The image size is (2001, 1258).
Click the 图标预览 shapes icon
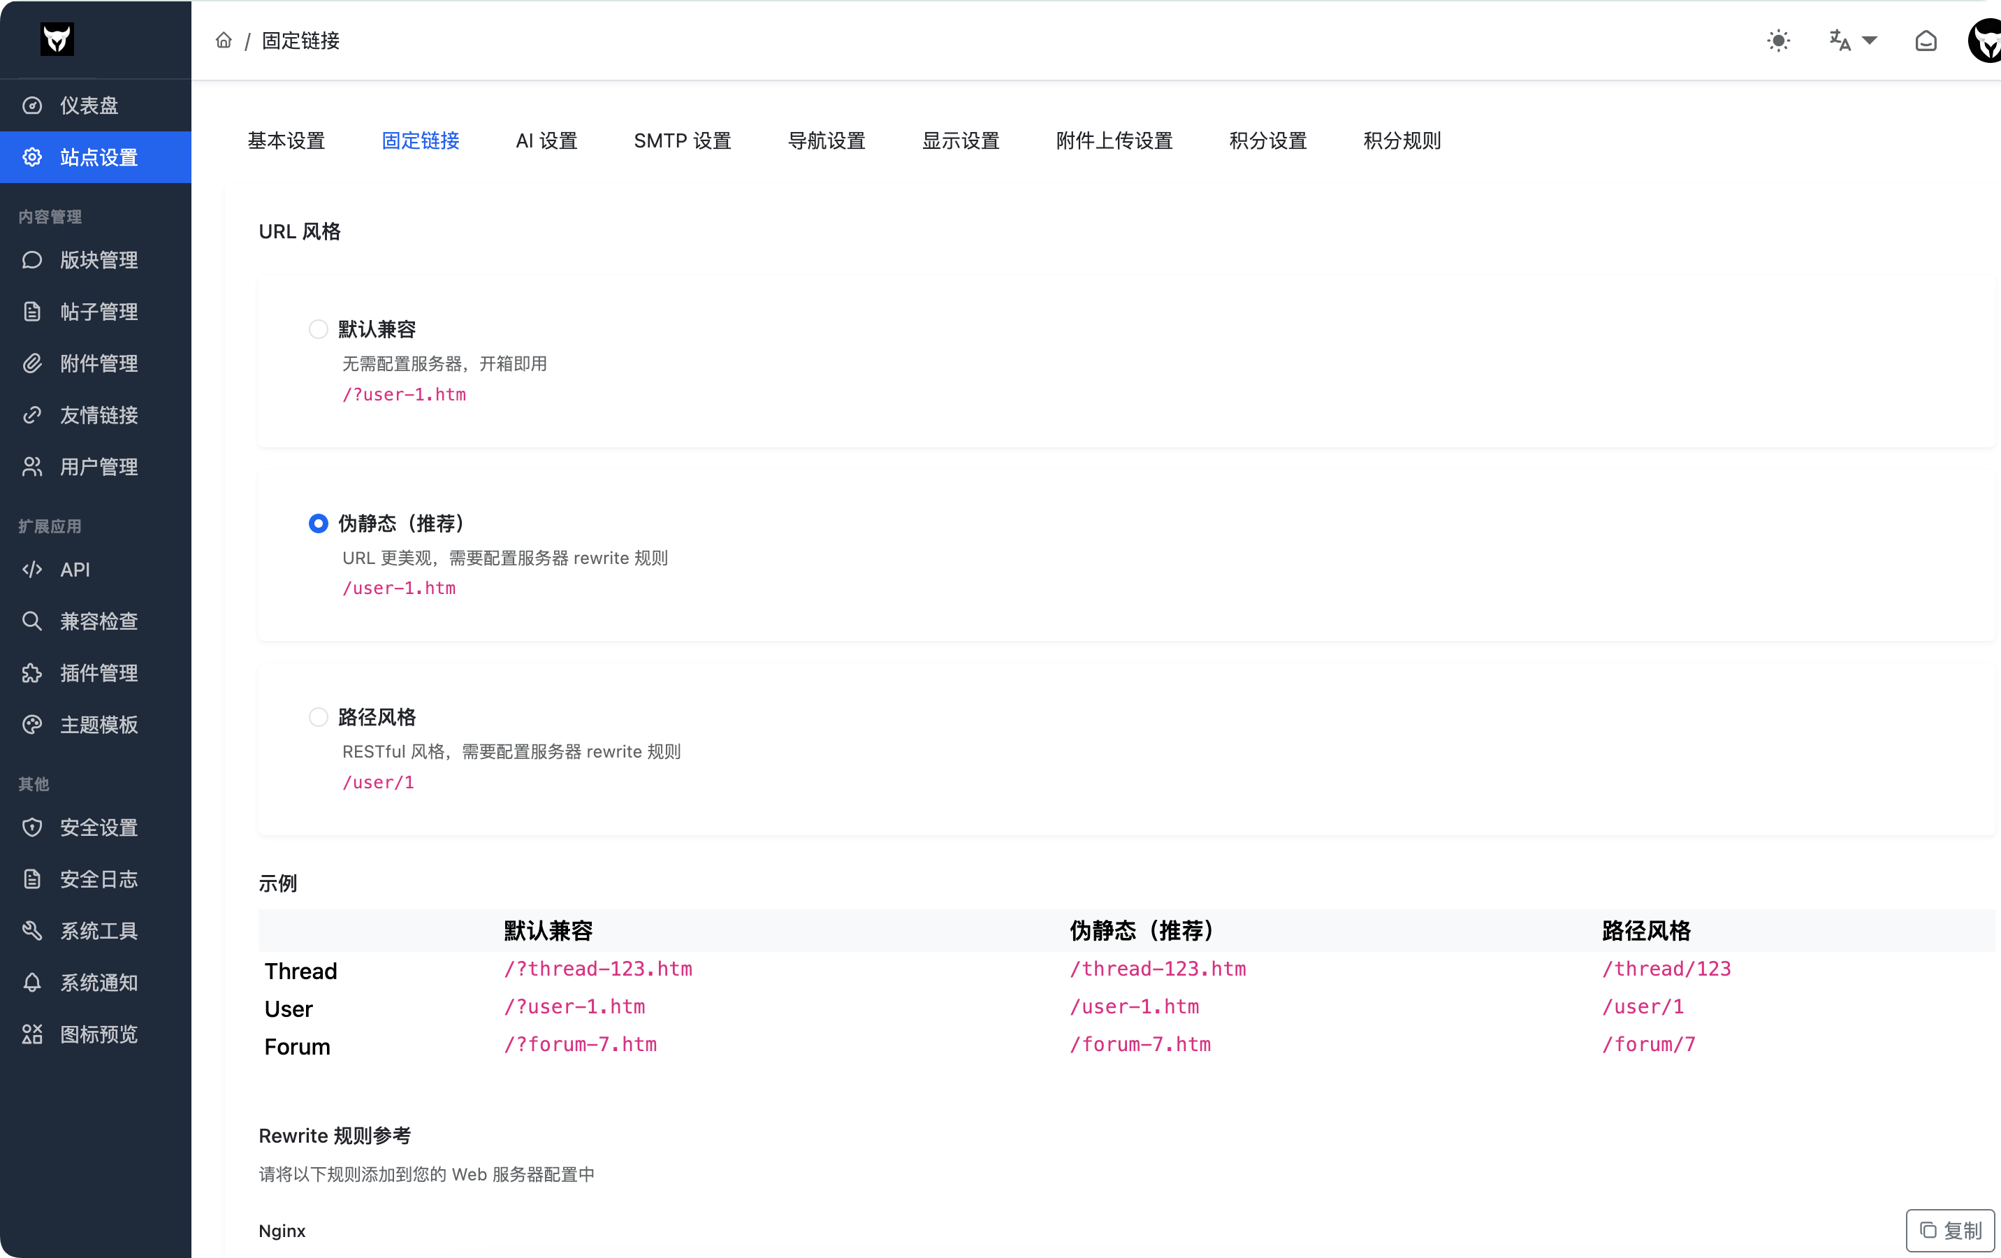32,1034
